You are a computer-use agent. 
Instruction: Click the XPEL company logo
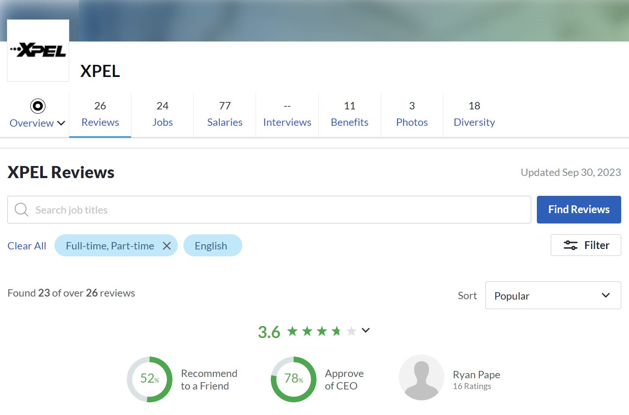38,51
